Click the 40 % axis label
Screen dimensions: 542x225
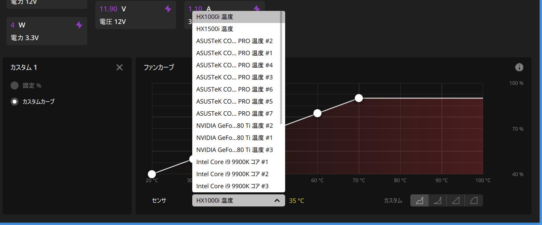pyautogui.click(x=518, y=174)
